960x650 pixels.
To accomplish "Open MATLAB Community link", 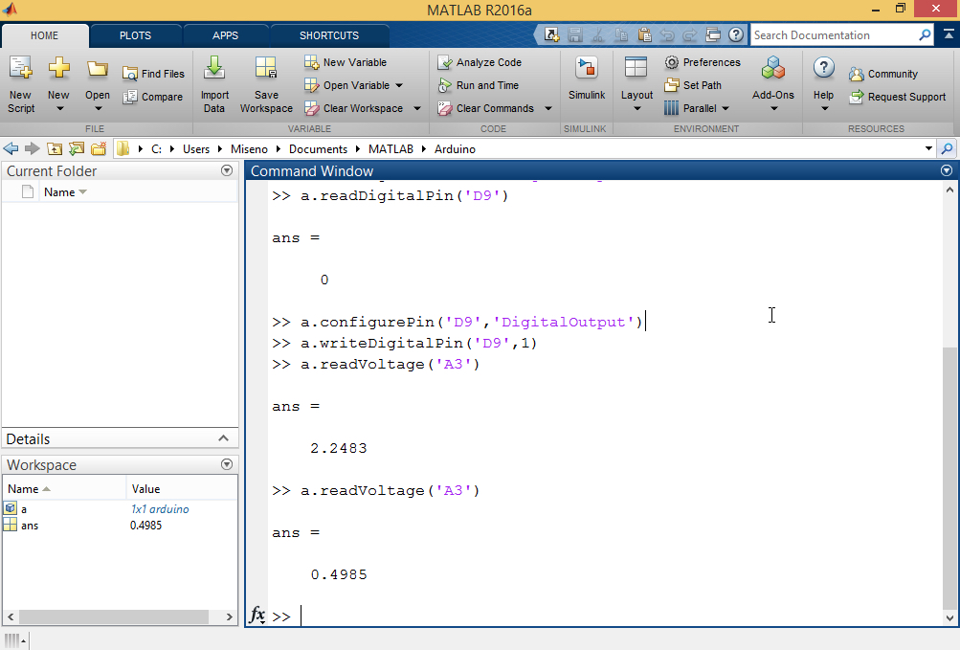I will [882, 74].
